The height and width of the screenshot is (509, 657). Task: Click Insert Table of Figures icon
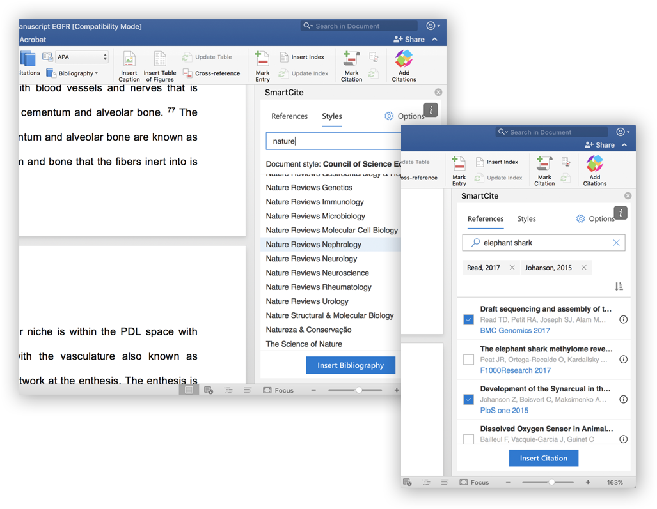tap(160, 59)
